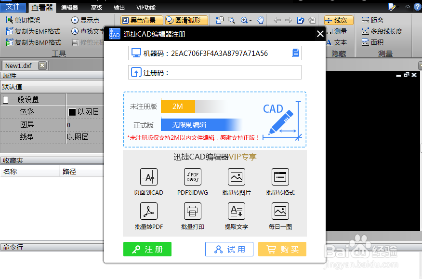Close the New1.dxf document tab
Screen dimensions: 422x279
(42, 66)
